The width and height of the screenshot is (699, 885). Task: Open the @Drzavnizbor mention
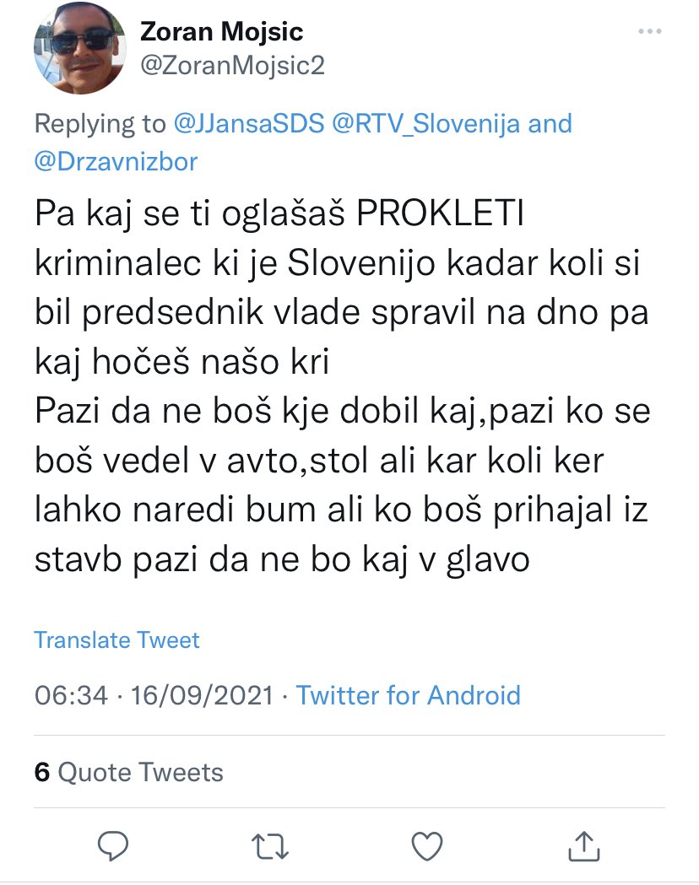(116, 162)
